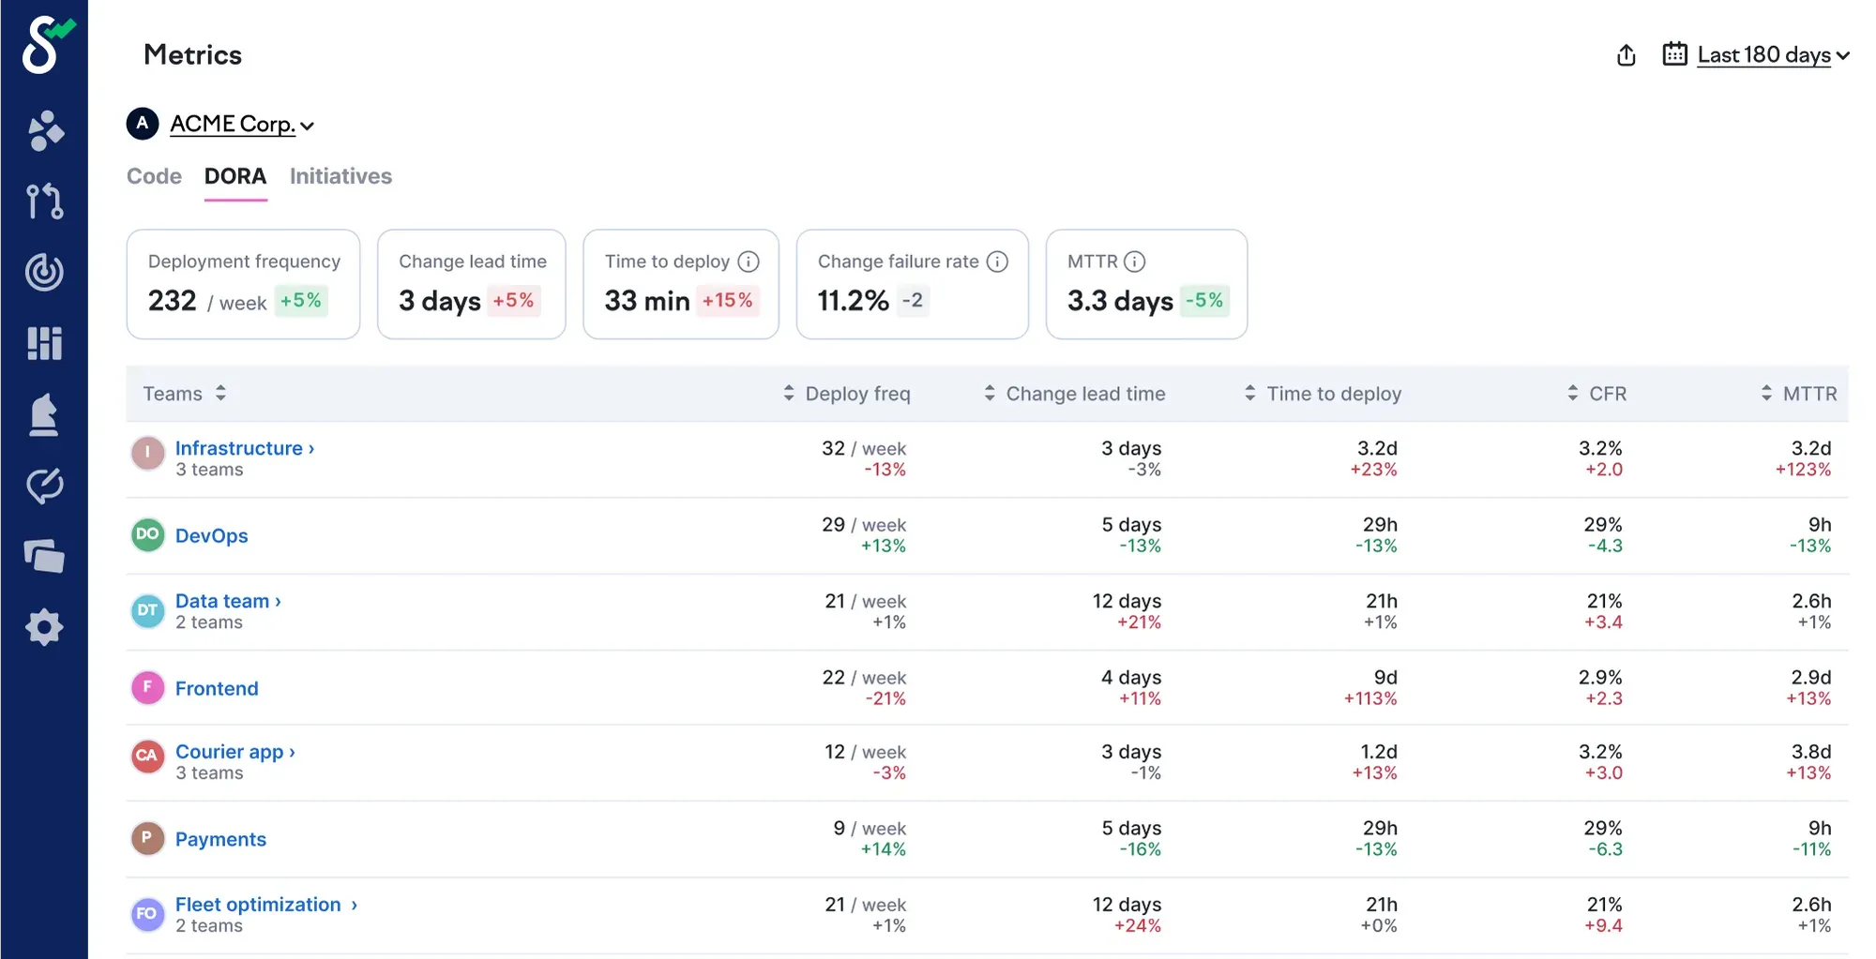Open the calendar icon next to Last 180 days
Screen dimensions: 1876x959
(1673, 54)
